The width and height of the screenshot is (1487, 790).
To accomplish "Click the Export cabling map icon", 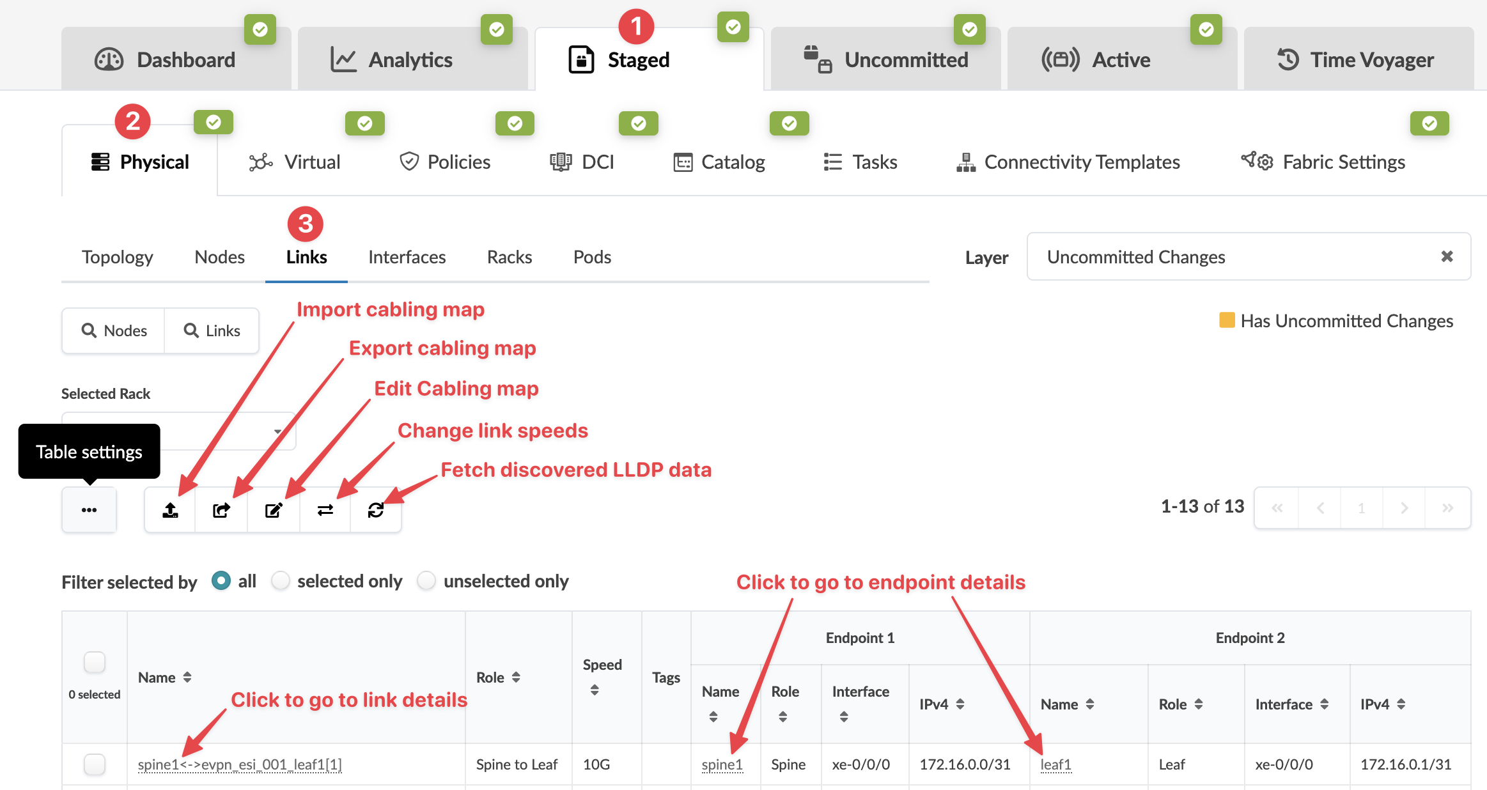I will (221, 509).
